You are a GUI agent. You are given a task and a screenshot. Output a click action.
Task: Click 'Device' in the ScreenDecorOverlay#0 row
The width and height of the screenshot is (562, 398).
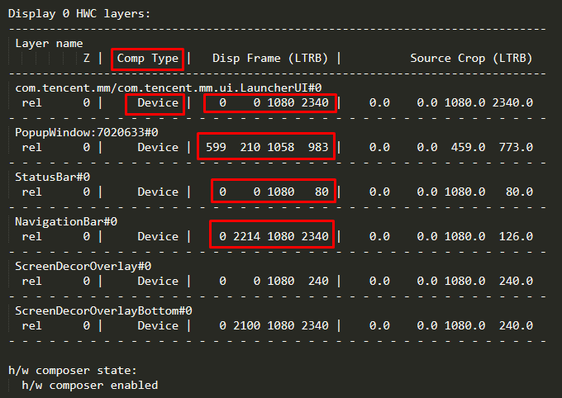point(158,282)
